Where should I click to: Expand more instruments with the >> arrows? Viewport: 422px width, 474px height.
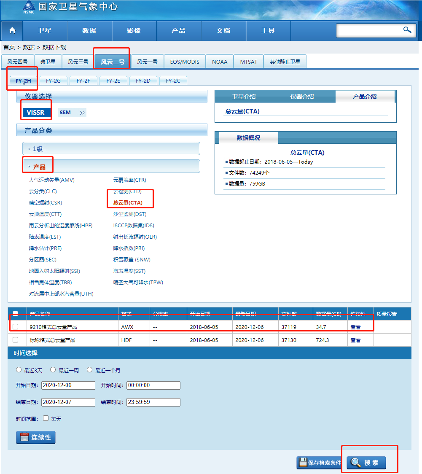point(82,113)
